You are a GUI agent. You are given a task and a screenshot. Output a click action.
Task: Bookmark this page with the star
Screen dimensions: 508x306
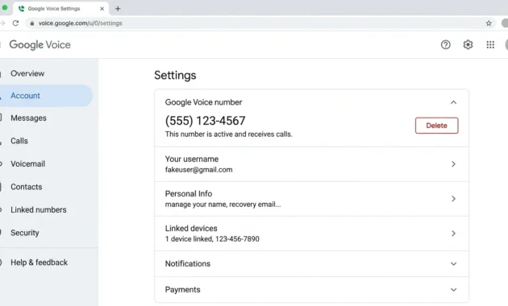489,23
